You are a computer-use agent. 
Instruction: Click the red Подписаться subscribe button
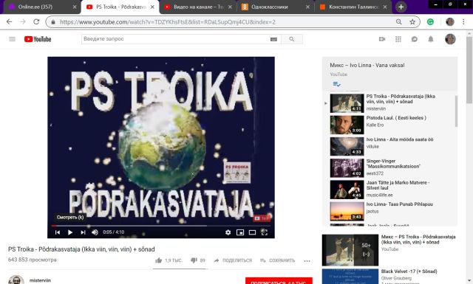(x=279, y=281)
